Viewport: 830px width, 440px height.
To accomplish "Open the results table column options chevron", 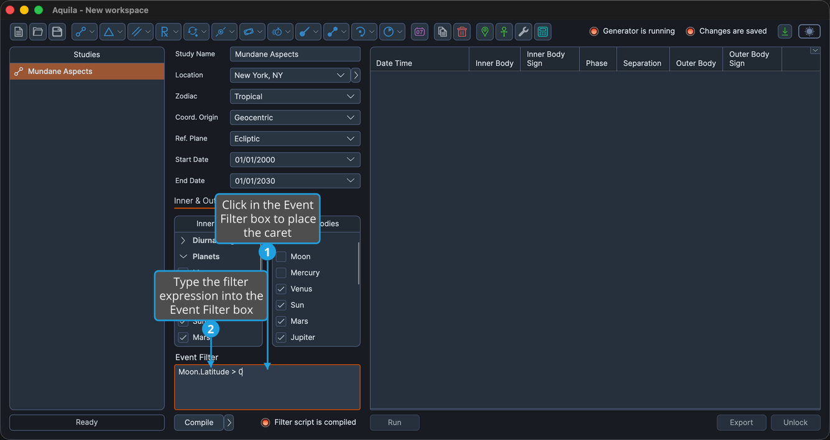I will (x=815, y=51).
